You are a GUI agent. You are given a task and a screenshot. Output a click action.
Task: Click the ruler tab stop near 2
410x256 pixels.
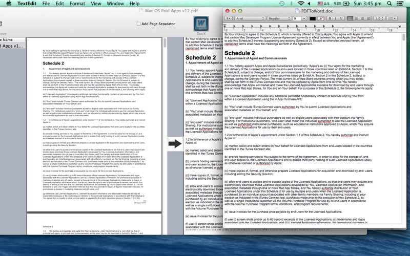(x=243, y=26)
